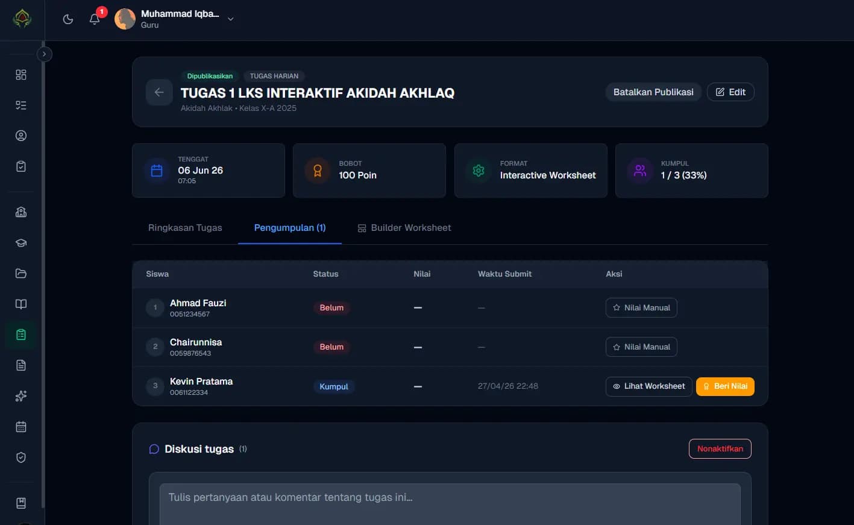854x525 pixels.
Task: Open the notifications bell
Action: pos(95,19)
